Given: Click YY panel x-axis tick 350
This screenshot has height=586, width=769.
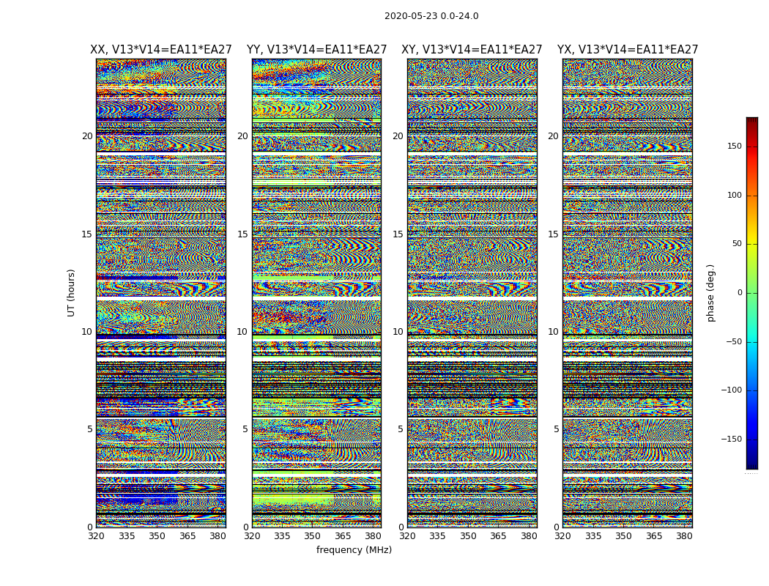Looking at the screenshot, I should point(313,536).
